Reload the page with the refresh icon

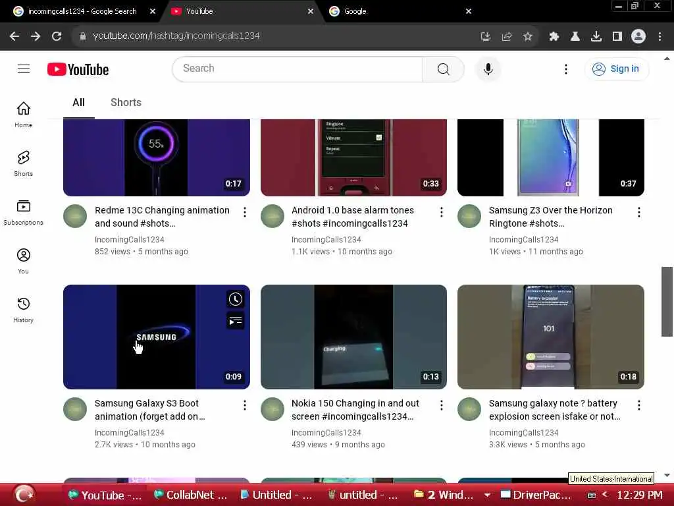tap(57, 36)
